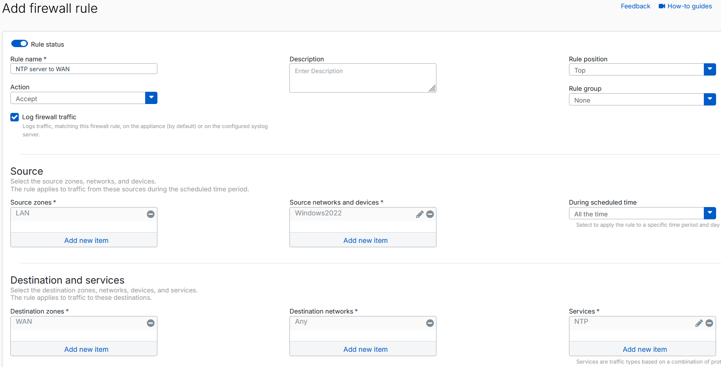Open the Action dropdown showing Accept

(151, 98)
